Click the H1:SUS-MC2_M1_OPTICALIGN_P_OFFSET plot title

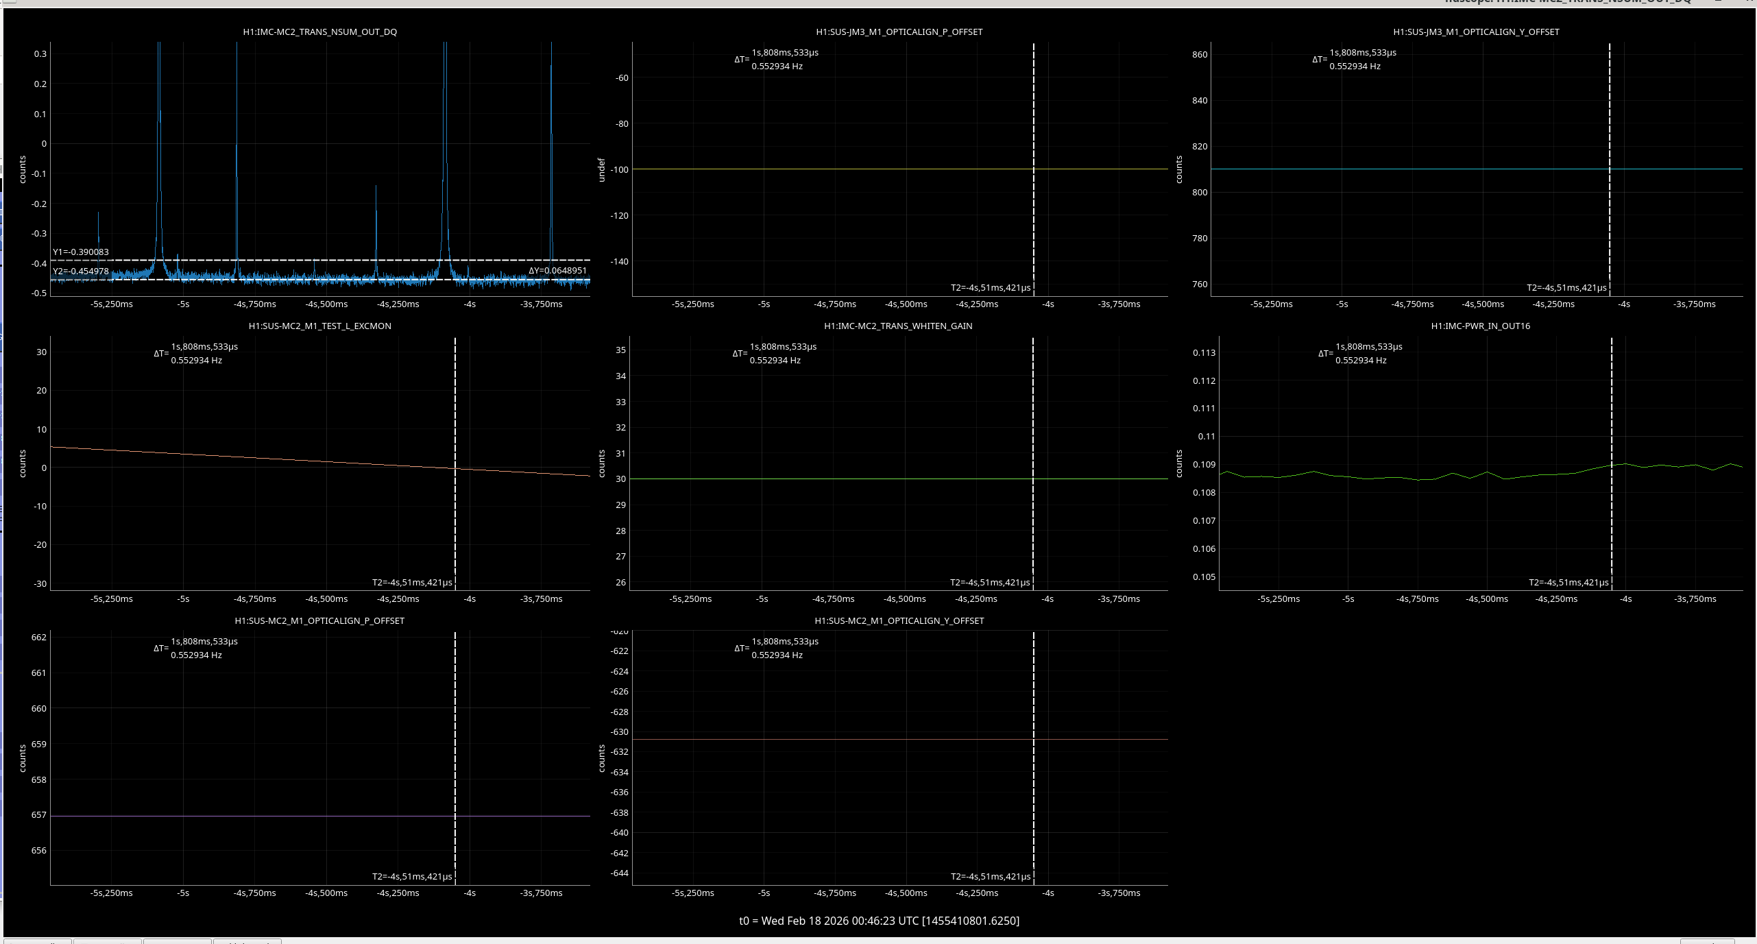[x=319, y=621]
